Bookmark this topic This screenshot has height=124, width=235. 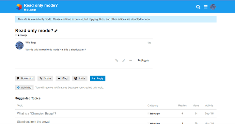[x=25, y=78]
